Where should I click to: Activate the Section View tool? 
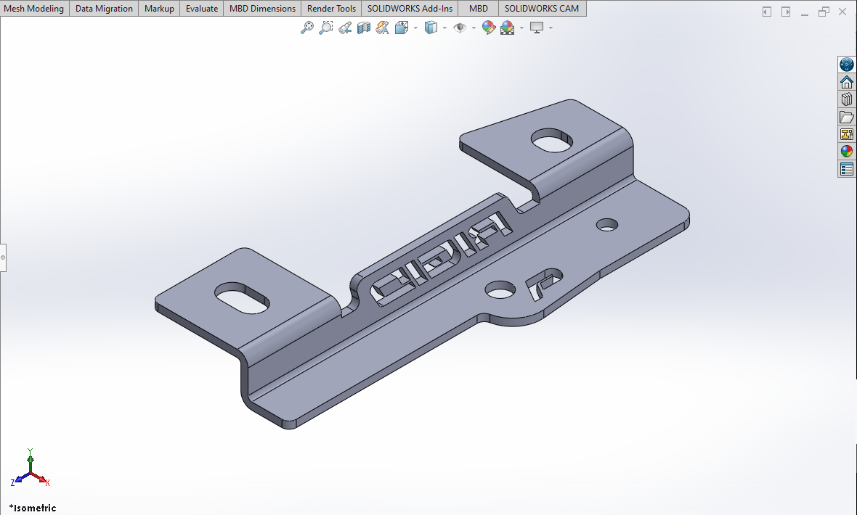point(364,28)
